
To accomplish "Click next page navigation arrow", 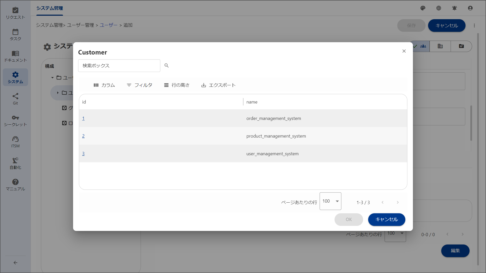I will pyautogui.click(x=397, y=202).
